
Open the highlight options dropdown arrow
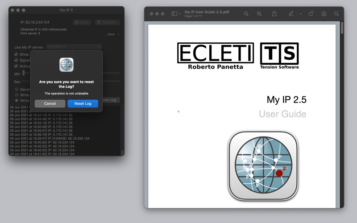tap(301, 14)
